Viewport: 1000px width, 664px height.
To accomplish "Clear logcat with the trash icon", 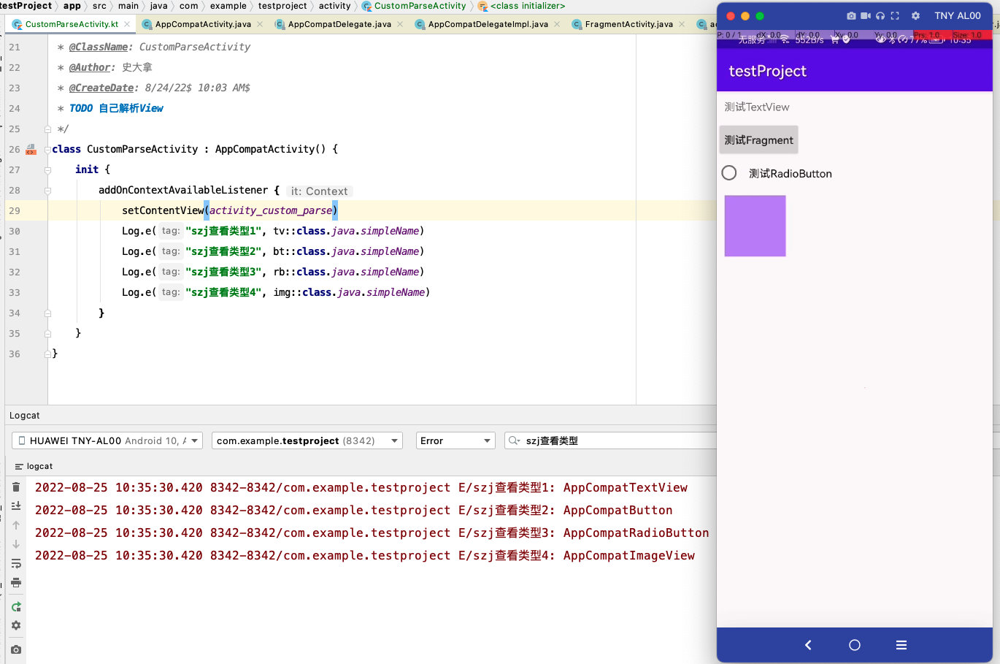I will (16, 486).
